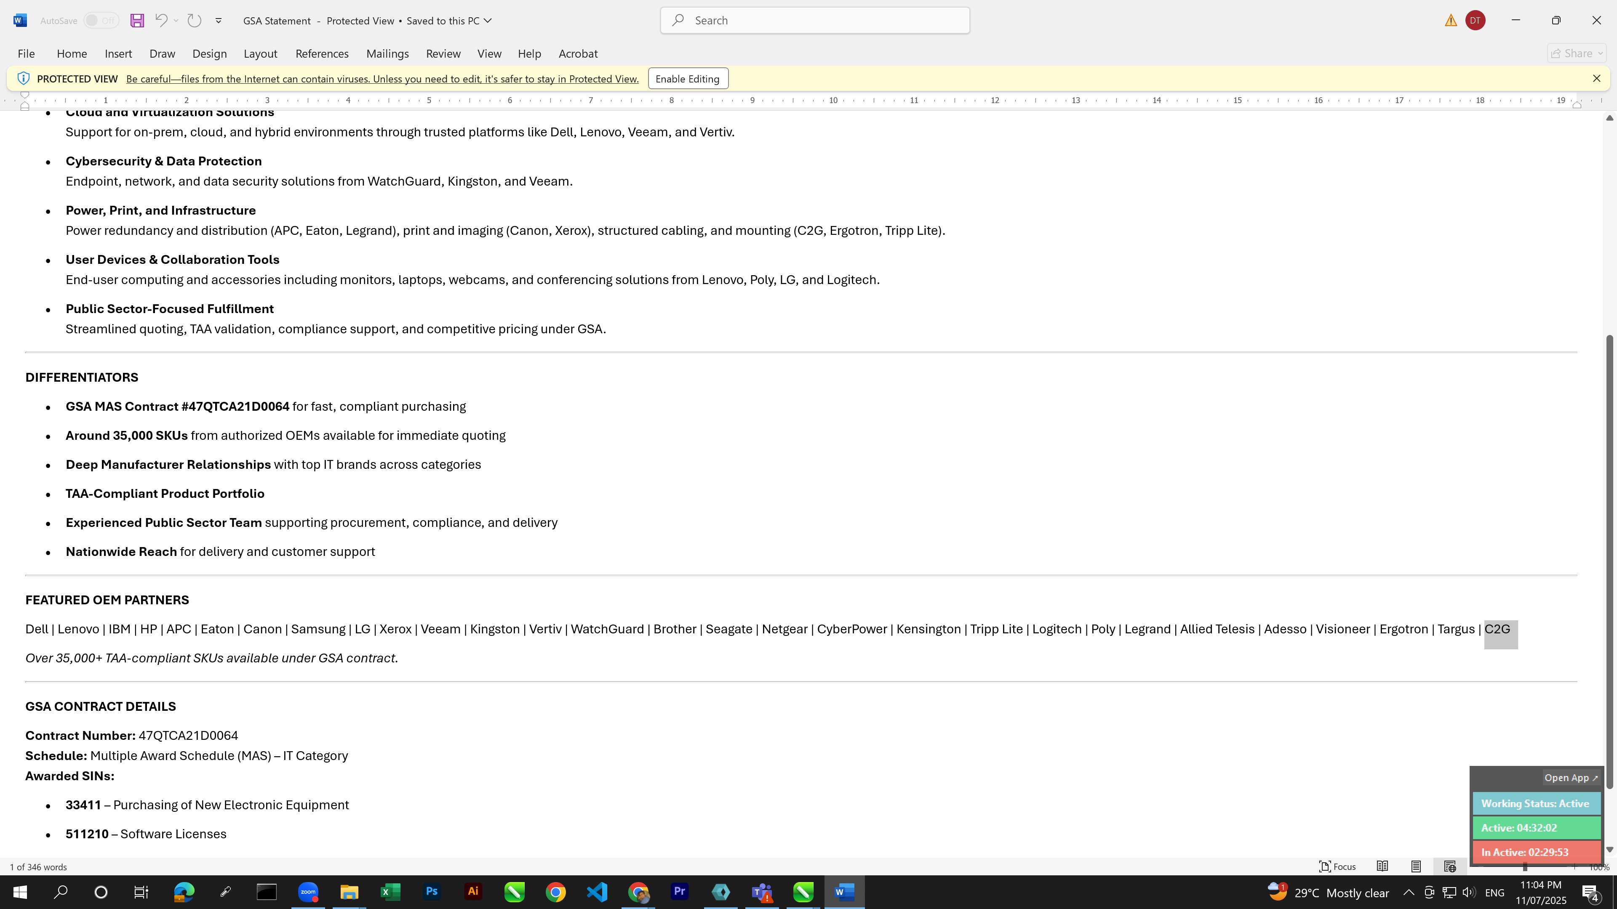Click the taskbar Search magnifier icon
1617x909 pixels.
point(60,892)
